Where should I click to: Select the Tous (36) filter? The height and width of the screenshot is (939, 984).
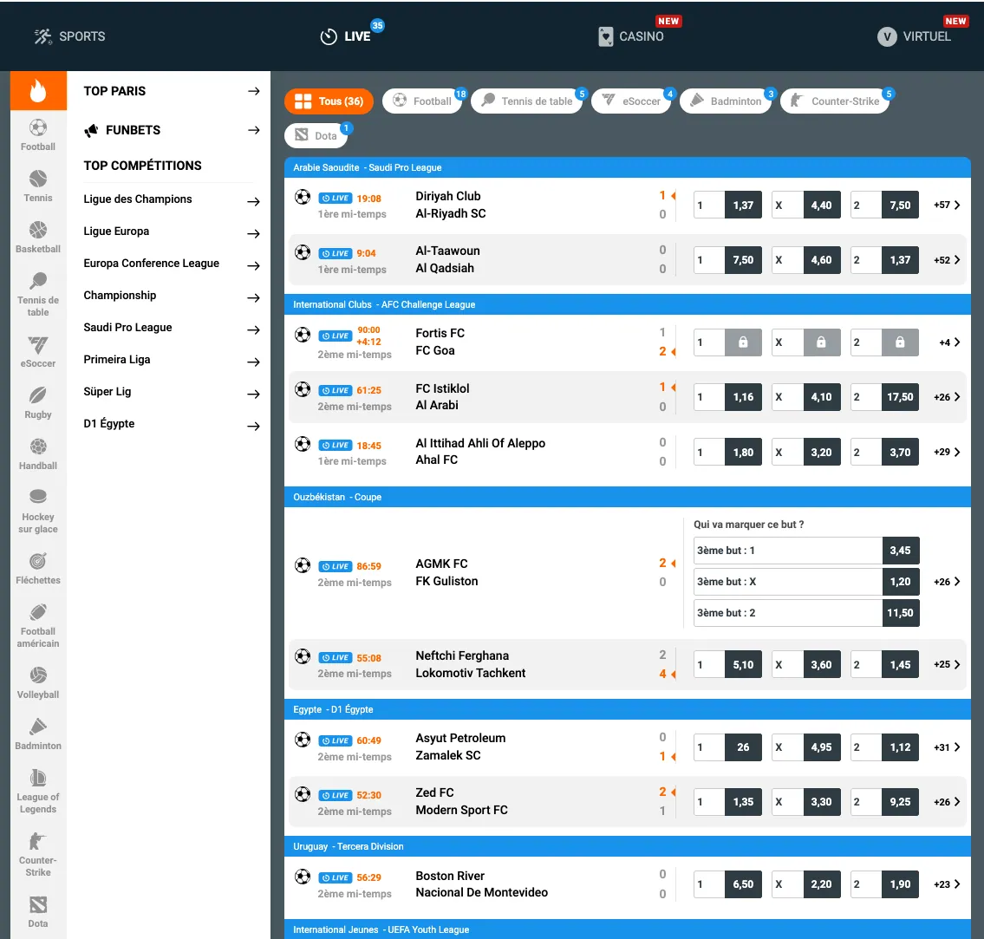click(329, 101)
